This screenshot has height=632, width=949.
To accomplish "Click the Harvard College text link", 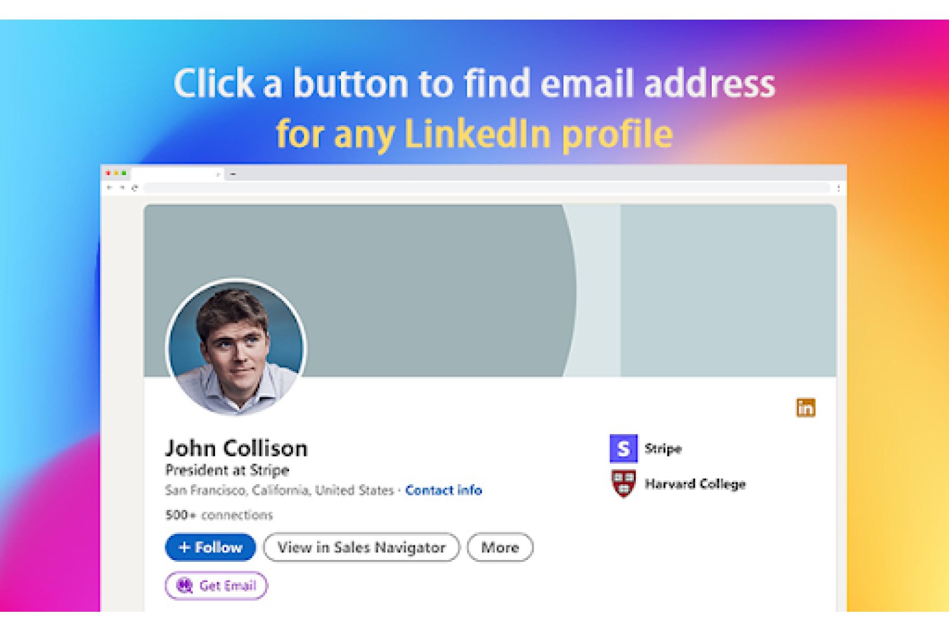I will tap(695, 483).
